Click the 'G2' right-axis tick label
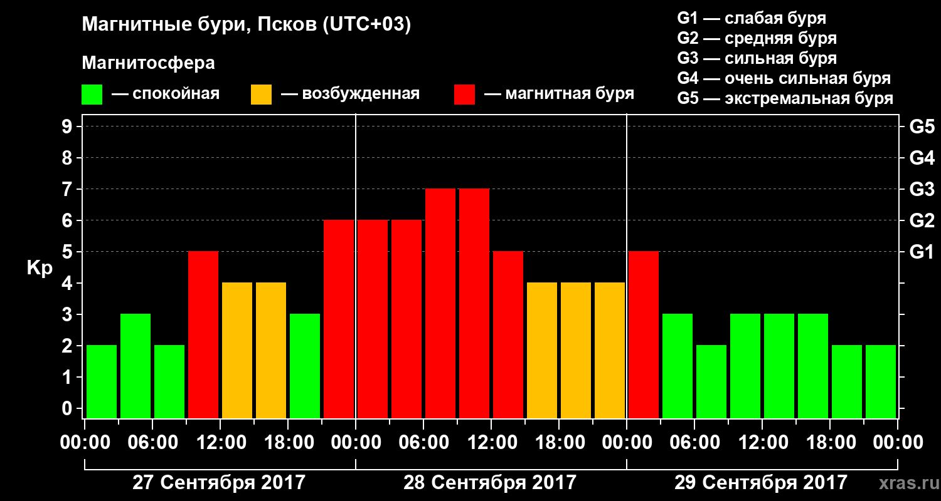 click(x=922, y=220)
